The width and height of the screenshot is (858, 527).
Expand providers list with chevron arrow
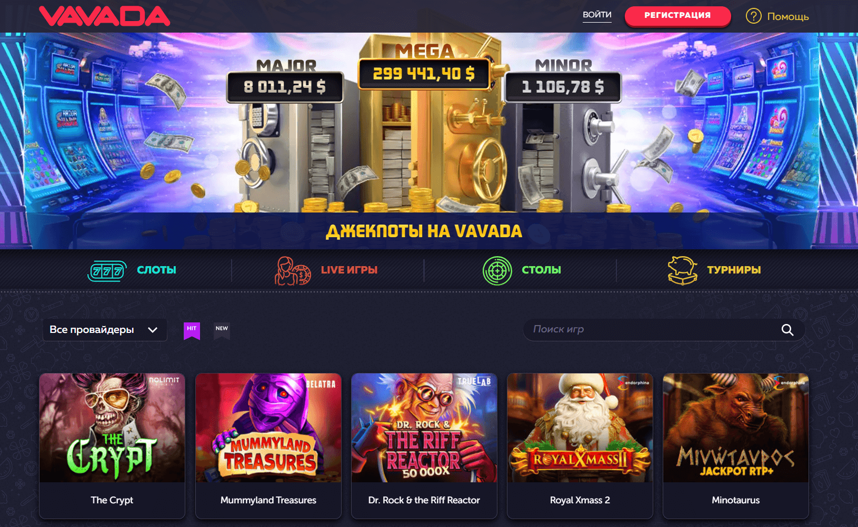pos(153,330)
